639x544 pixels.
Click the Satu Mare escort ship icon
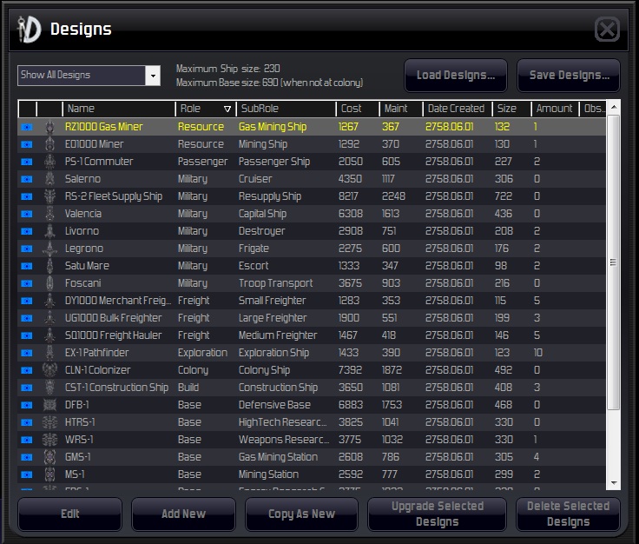tap(49, 266)
